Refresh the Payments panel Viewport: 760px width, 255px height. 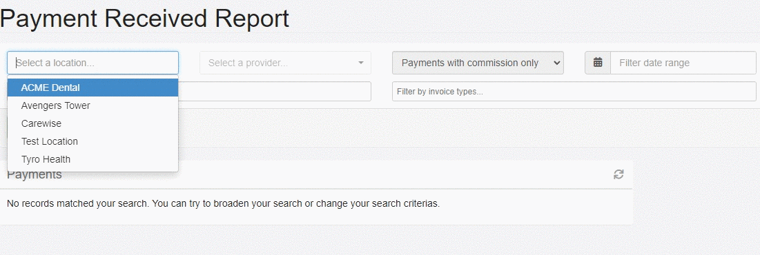[x=618, y=174]
